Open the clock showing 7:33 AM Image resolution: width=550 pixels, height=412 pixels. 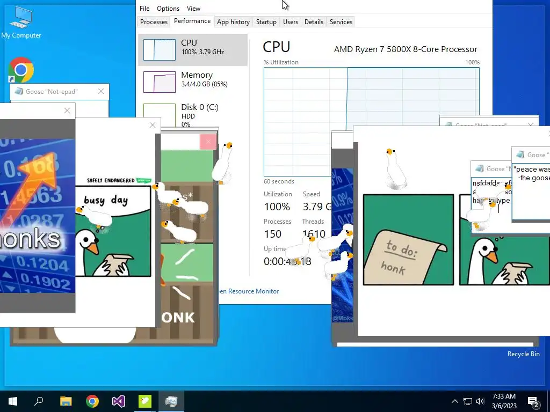(504, 401)
